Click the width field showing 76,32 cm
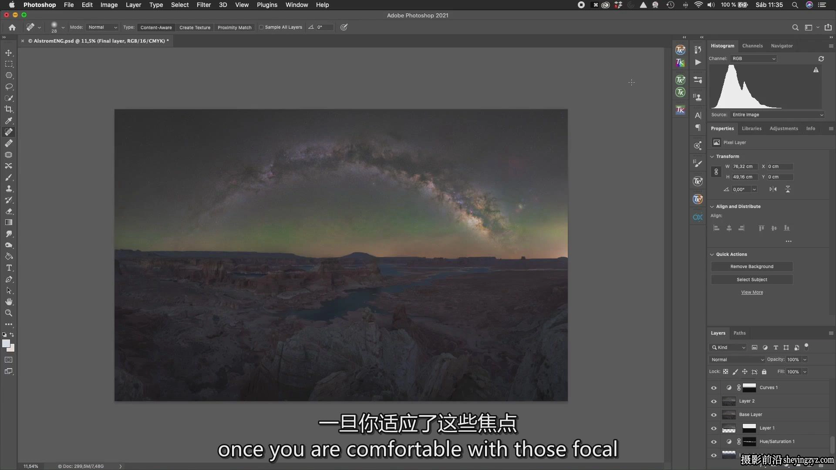Image resolution: width=836 pixels, height=470 pixels. pyautogui.click(x=744, y=167)
